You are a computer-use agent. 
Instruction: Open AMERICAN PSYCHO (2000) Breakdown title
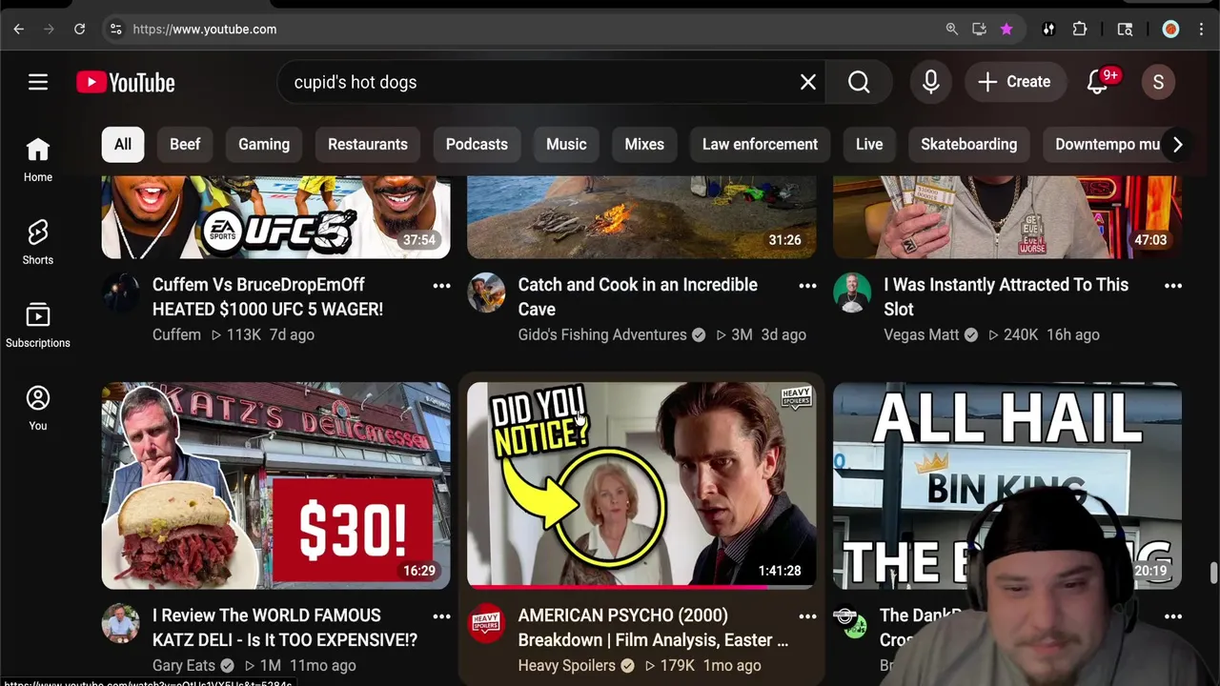click(x=653, y=627)
